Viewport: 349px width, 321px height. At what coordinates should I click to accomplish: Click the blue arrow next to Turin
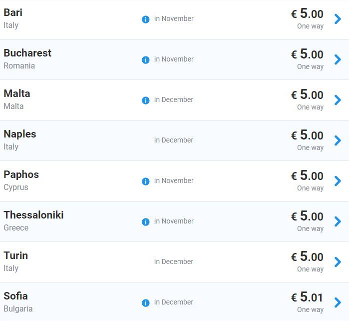338,262
